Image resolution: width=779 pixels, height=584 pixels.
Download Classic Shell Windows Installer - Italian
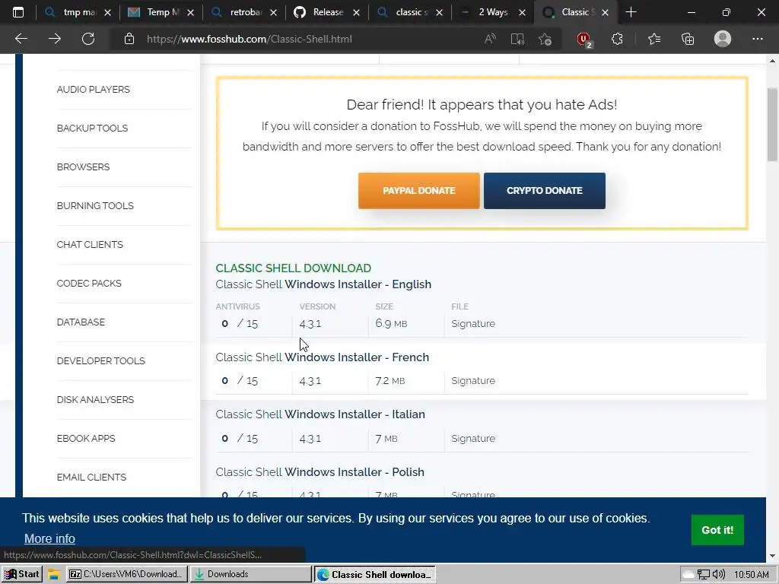[x=320, y=414]
